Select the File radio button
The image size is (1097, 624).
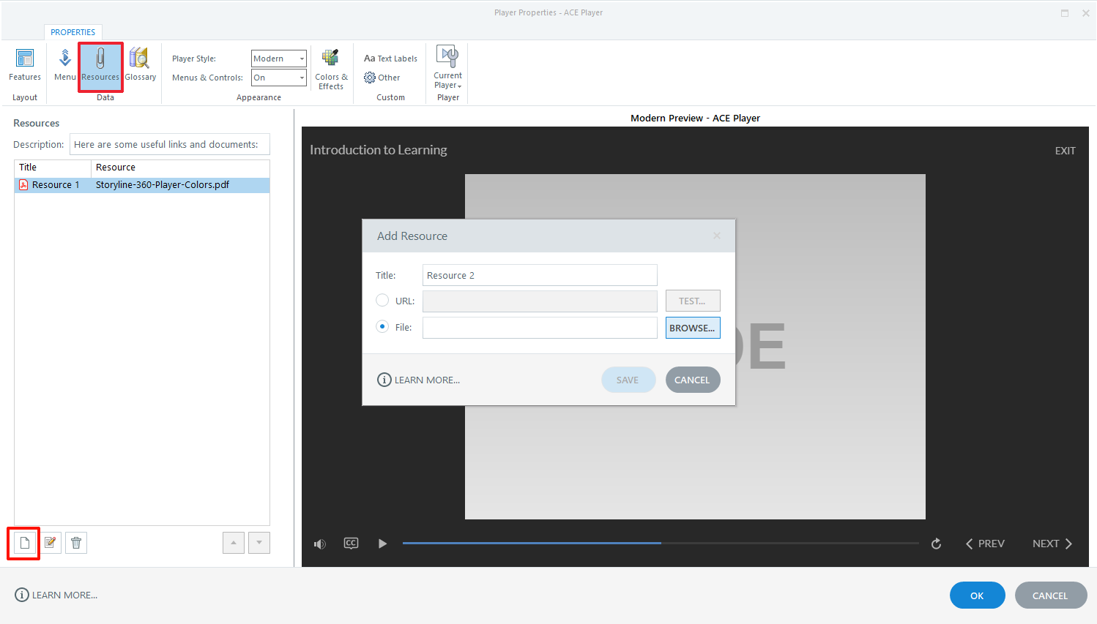tap(382, 327)
